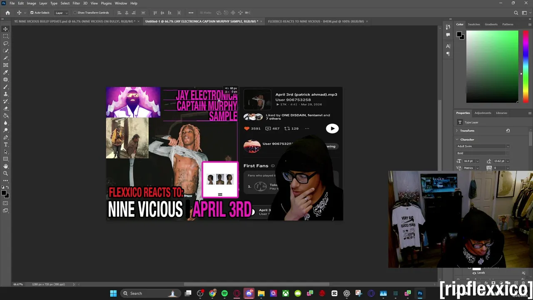Click the Home icon in options bar

7,12
